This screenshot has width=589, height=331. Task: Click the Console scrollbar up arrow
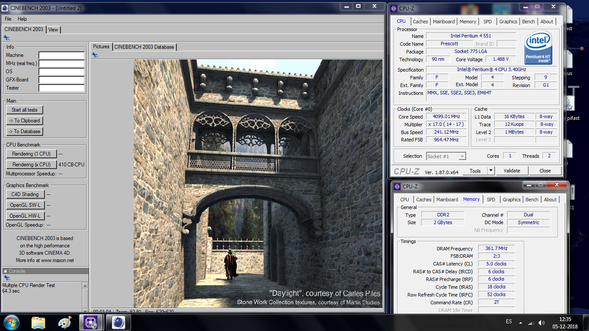click(x=85, y=286)
